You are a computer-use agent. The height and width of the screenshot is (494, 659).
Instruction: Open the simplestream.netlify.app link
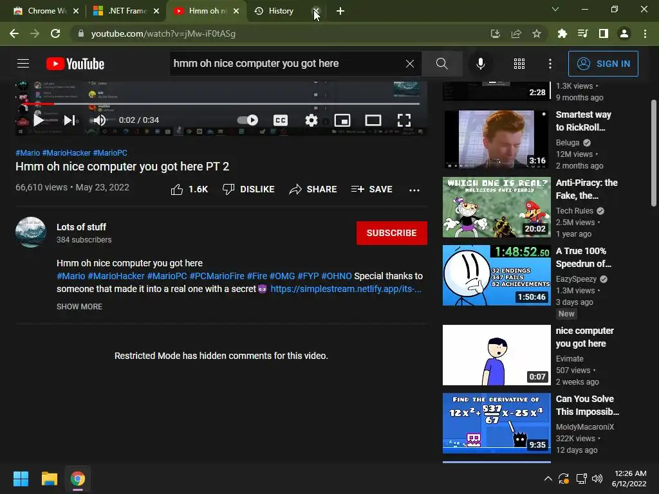point(346,289)
